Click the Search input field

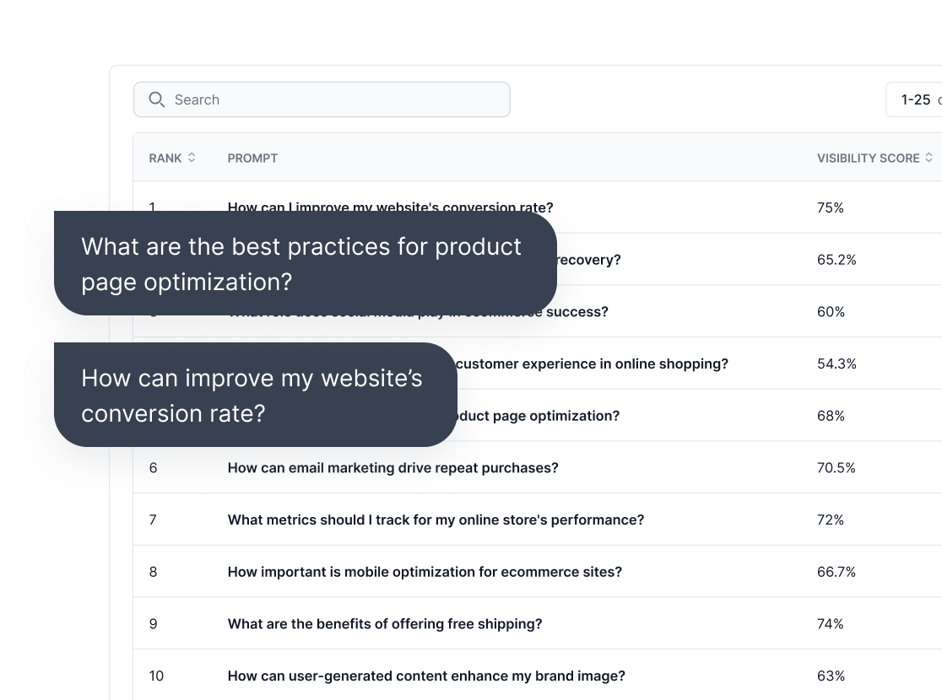pyautogui.click(x=322, y=100)
